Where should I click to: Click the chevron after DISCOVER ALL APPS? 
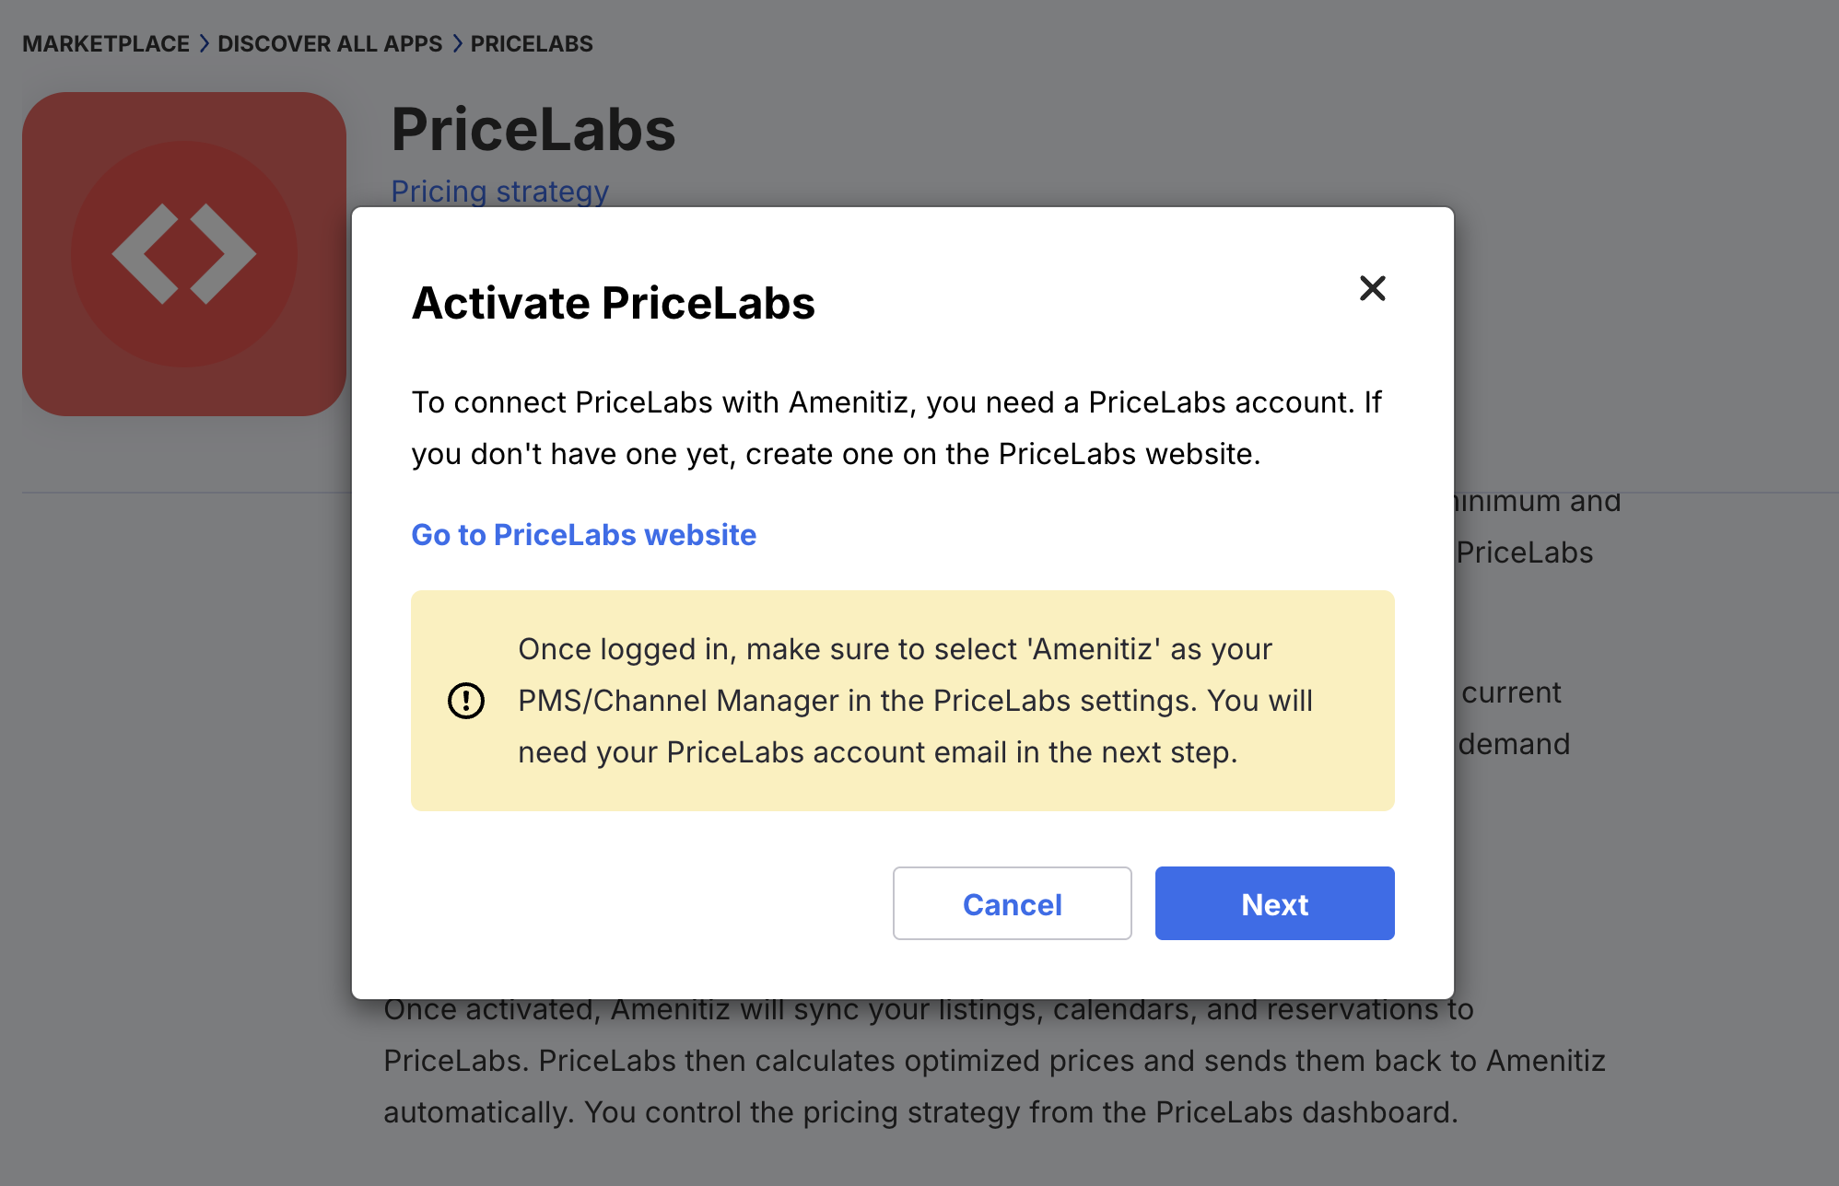[457, 44]
